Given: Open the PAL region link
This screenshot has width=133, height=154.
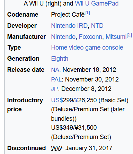Looking at the screenshot, I should coord(56,79).
